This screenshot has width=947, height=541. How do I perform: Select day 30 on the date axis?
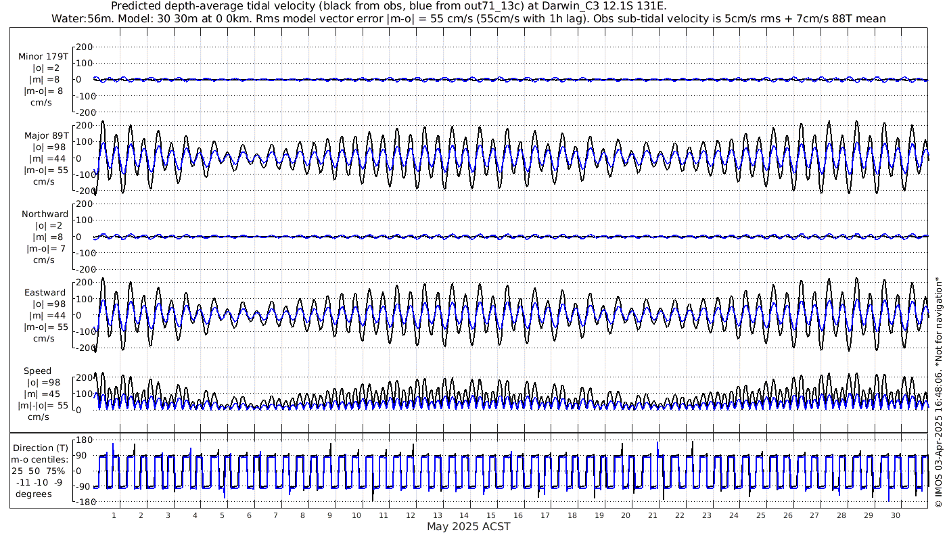895,515
